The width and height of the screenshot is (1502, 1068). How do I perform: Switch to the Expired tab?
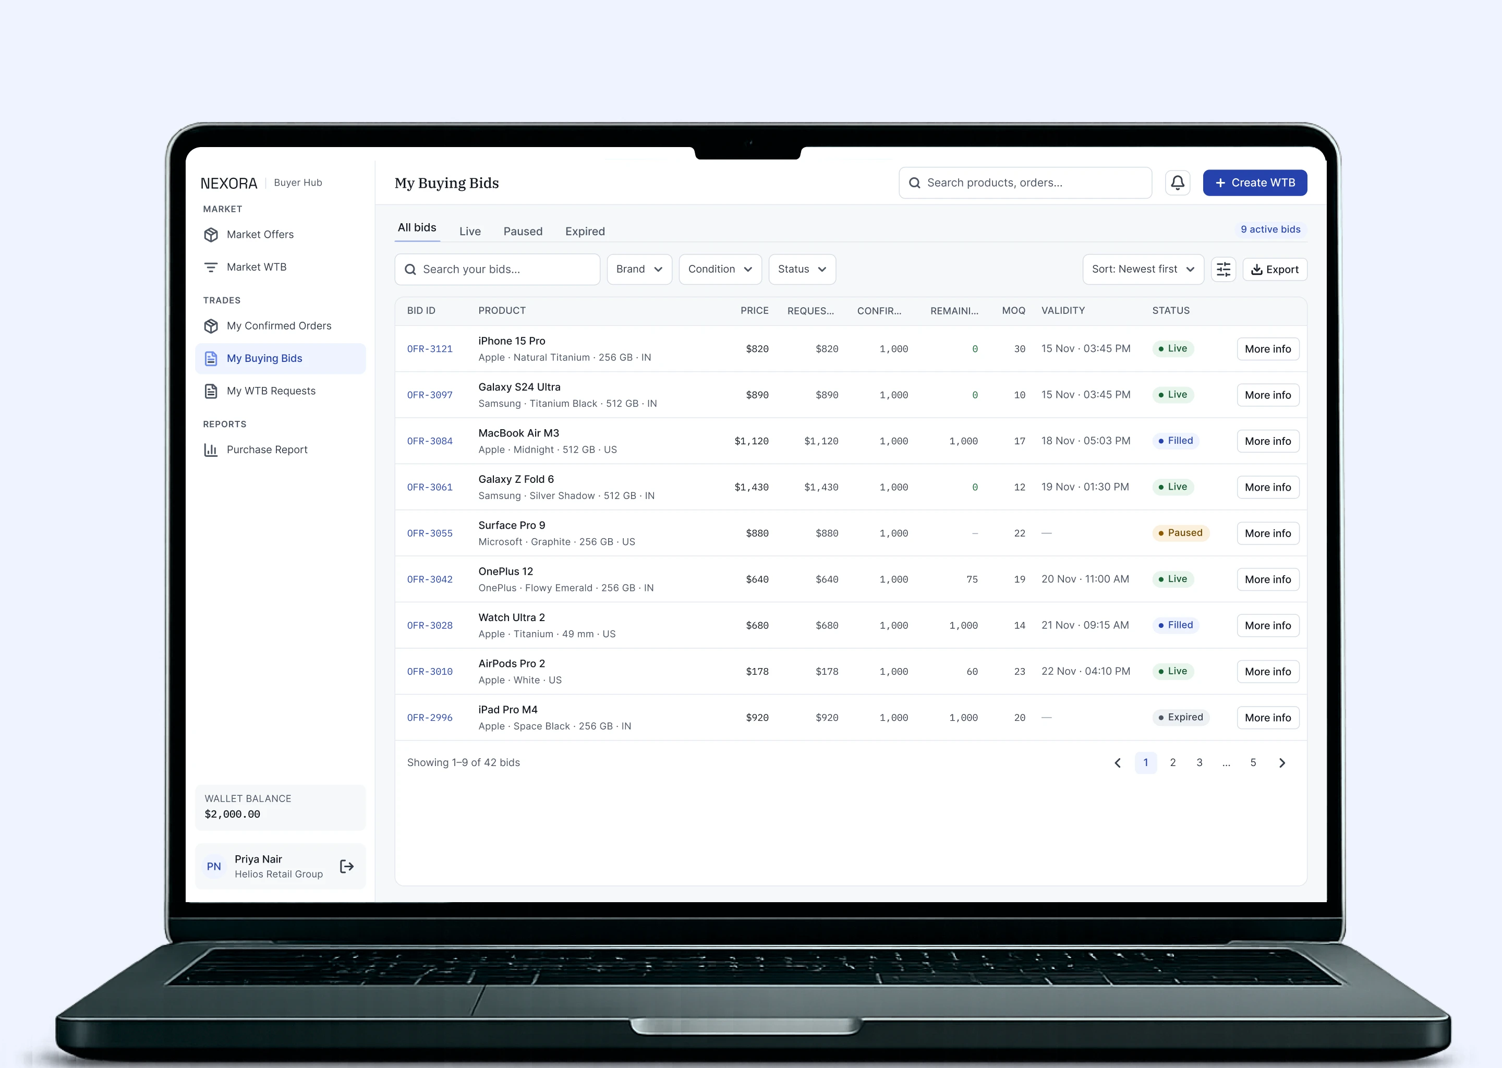[x=585, y=232]
